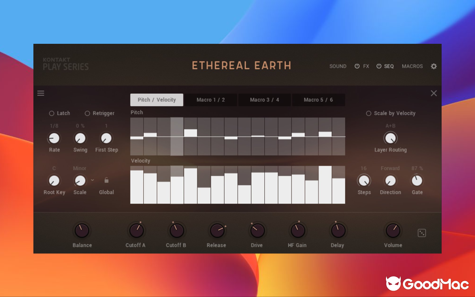Viewport: 475px width, 297px height.
Task: Enable Scale by Velocity
Action: [x=368, y=113]
